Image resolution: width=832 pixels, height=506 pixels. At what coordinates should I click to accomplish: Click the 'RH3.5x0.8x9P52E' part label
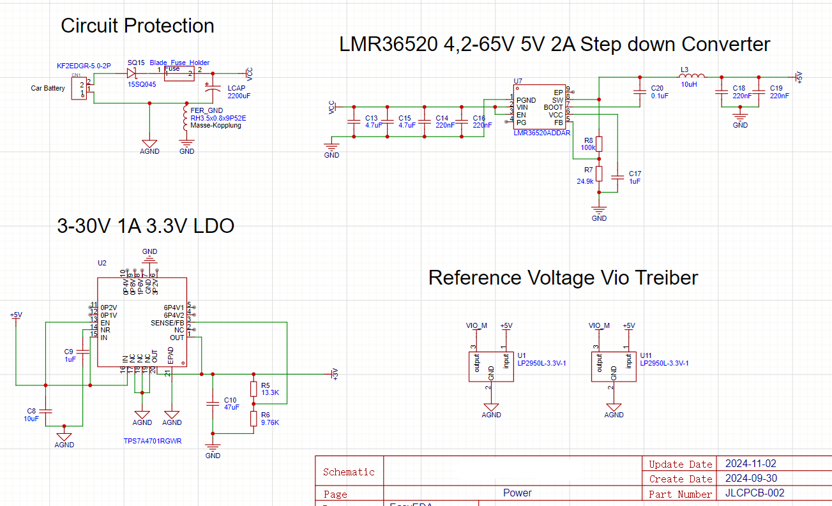pos(218,118)
